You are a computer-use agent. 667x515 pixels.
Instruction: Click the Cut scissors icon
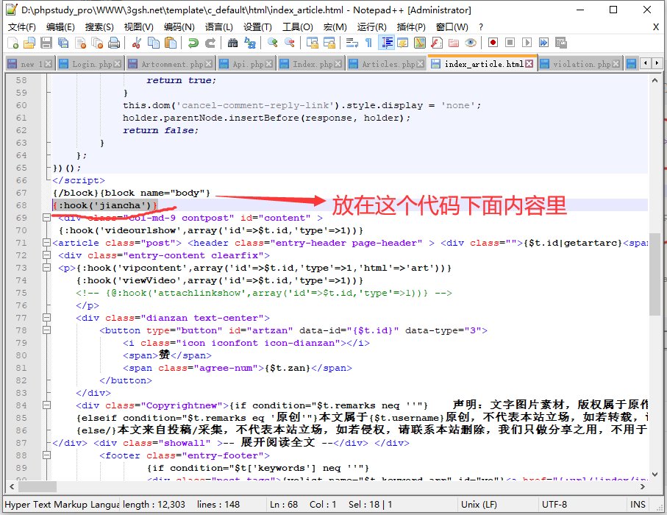click(x=137, y=43)
